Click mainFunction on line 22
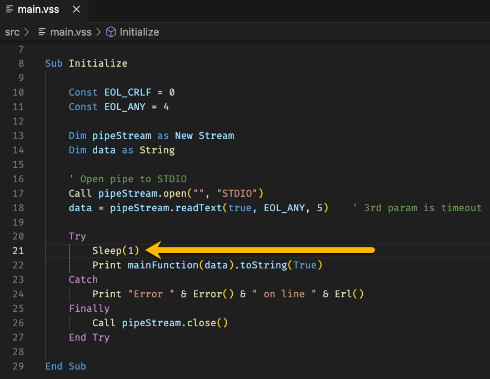The width and height of the screenshot is (490, 379). (x=163, y=265)
